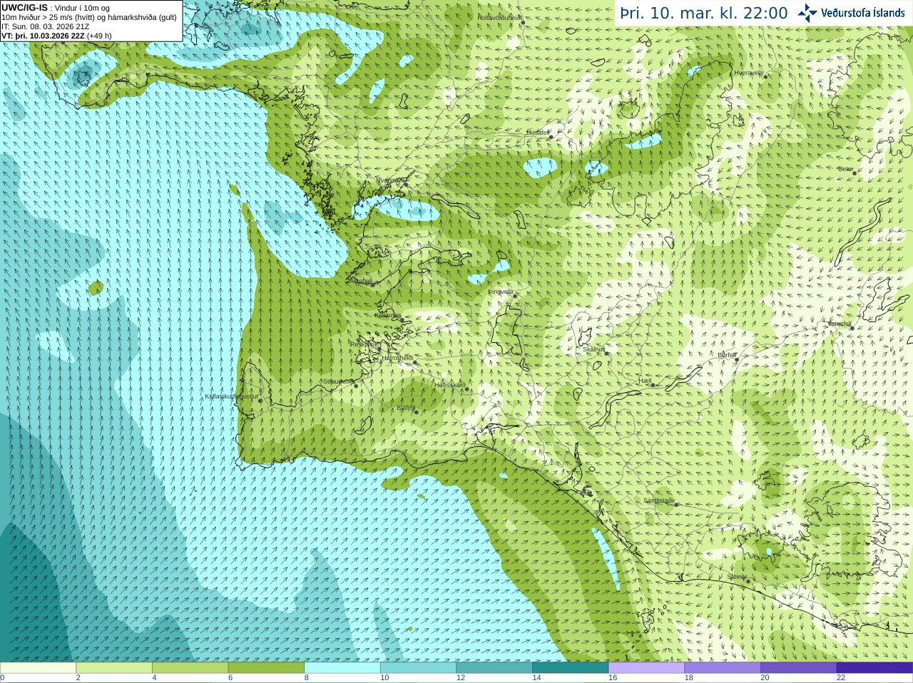Screen dimensions: 913x683
Task: Click the legend value '22' label
Action: [841, 678]
